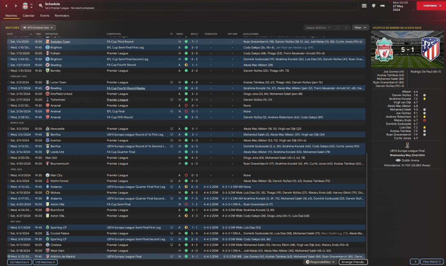Expand the Filter dropdown
446x266 pixels.
(360, 28)
